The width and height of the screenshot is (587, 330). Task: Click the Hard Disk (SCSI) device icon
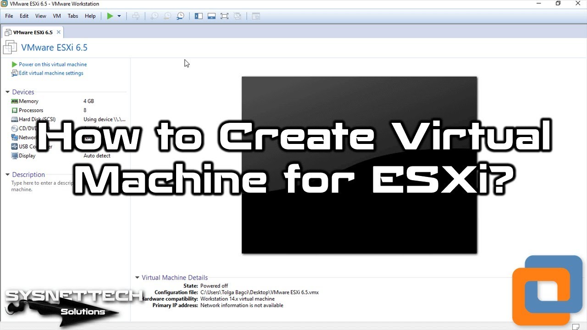14,120
